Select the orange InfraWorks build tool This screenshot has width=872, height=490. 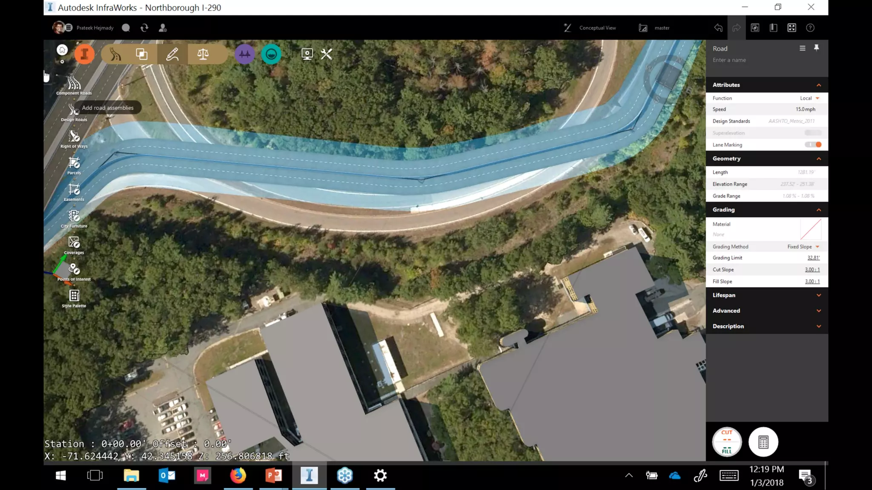pos(84,54)
